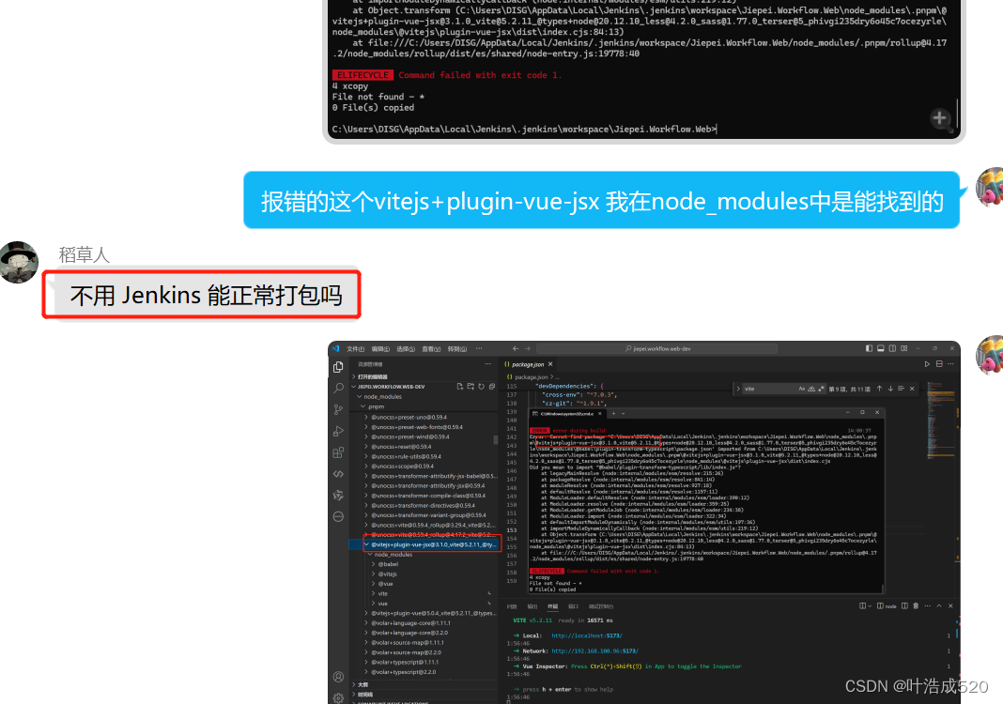Screen dimensions: 1003x704
Task: Toggle Find in Selection in find widget
Action: (902, 389)
